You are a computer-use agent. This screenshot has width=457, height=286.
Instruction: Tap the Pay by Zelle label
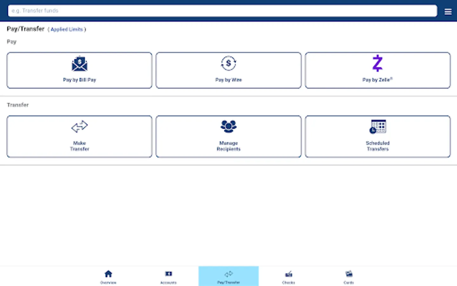click(x=377, y=80)
